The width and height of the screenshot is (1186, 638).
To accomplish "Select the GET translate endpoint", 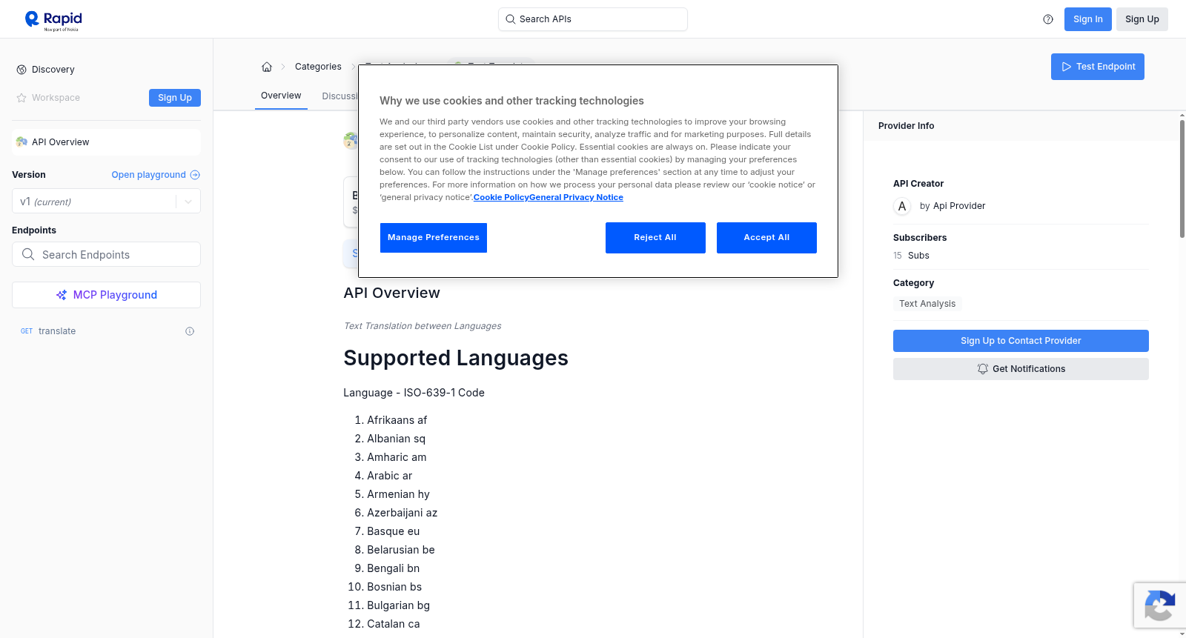I will tap(106, 331).
